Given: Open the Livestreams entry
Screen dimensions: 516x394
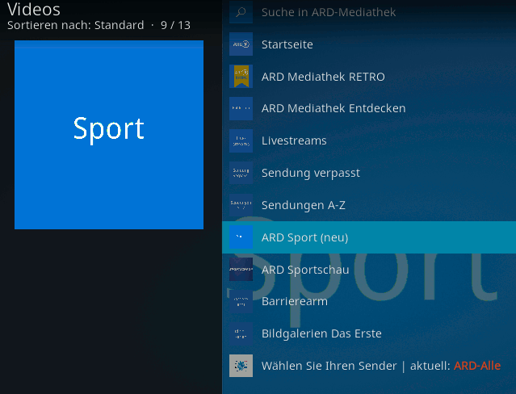Looking at the screenshot, I should (369, 140).
